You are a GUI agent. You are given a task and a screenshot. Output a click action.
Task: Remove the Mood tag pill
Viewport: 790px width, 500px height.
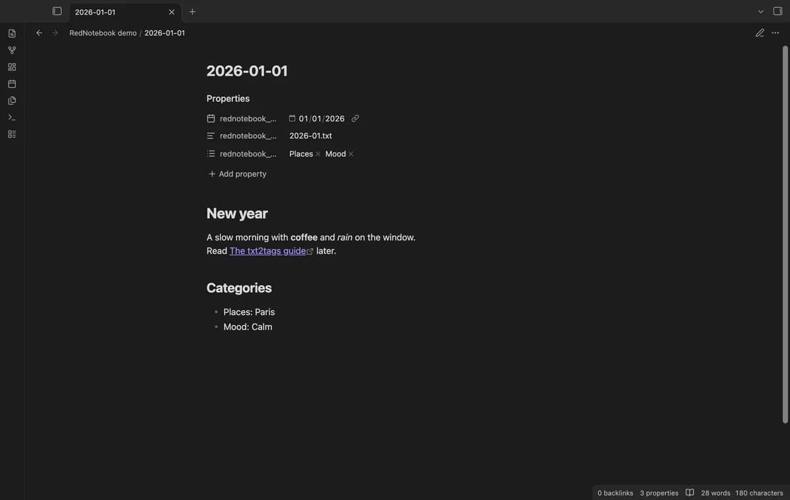(351, 154)
